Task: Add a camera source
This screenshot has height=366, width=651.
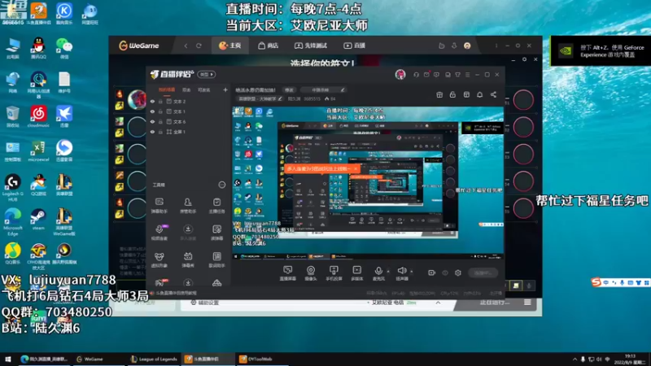Action: tap(311, 273)
